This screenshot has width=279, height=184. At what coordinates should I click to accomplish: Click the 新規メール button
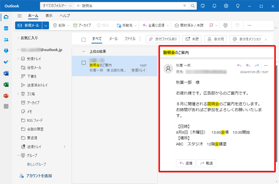(x=29, y=26)
